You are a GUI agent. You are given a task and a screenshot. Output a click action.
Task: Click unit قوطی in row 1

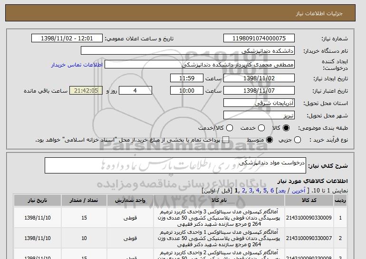coord(130,218)
